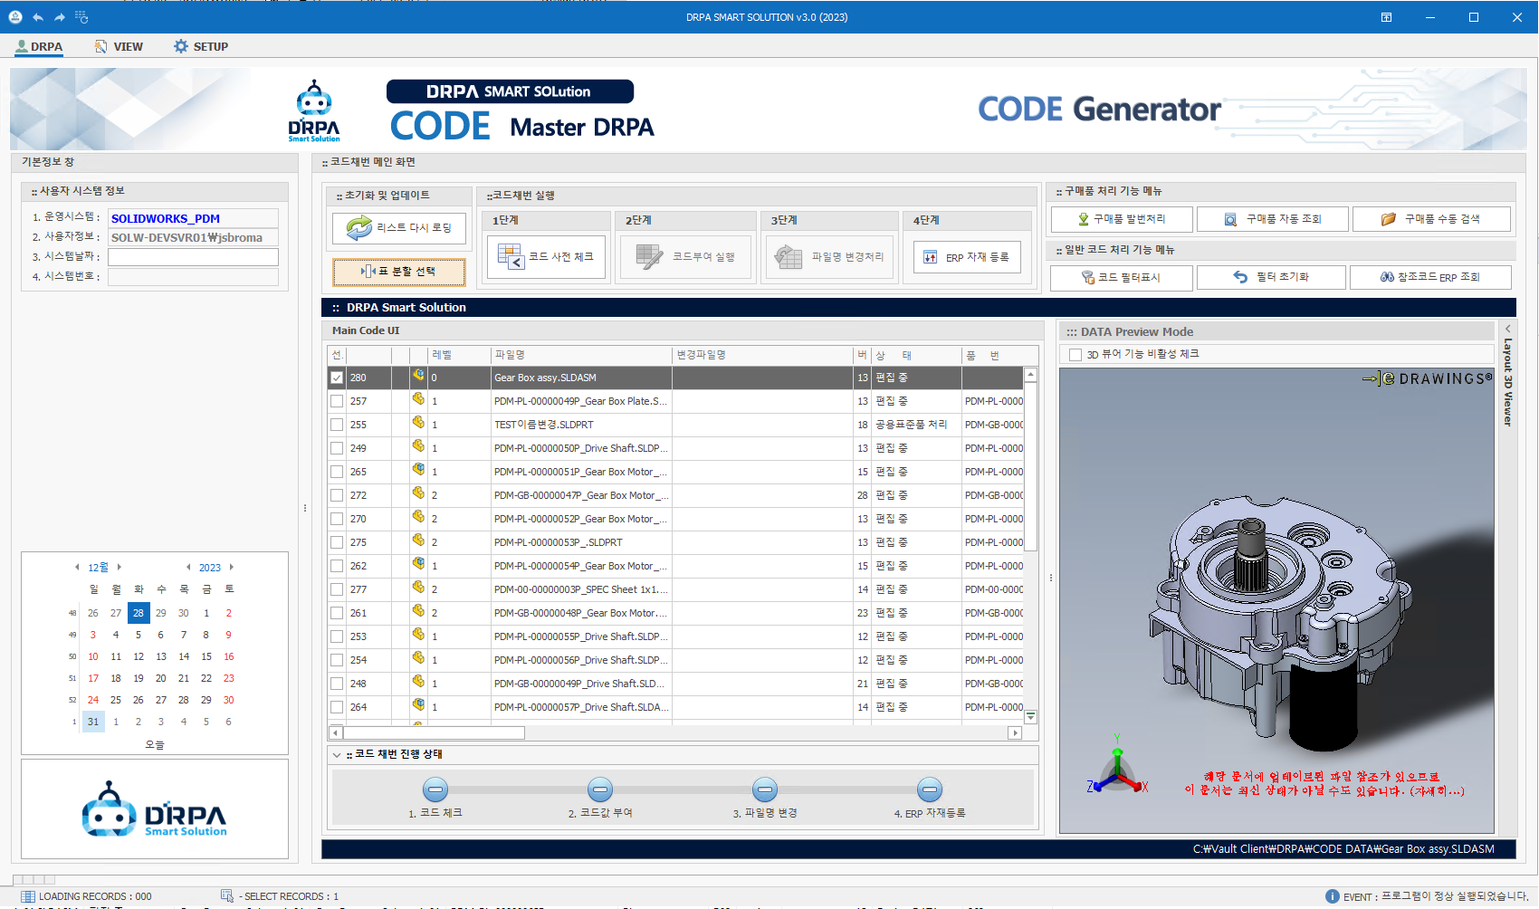Screen dimensions: 1539x909
Task: Click 변경파일명 column header
Action: tap(763, 355)
